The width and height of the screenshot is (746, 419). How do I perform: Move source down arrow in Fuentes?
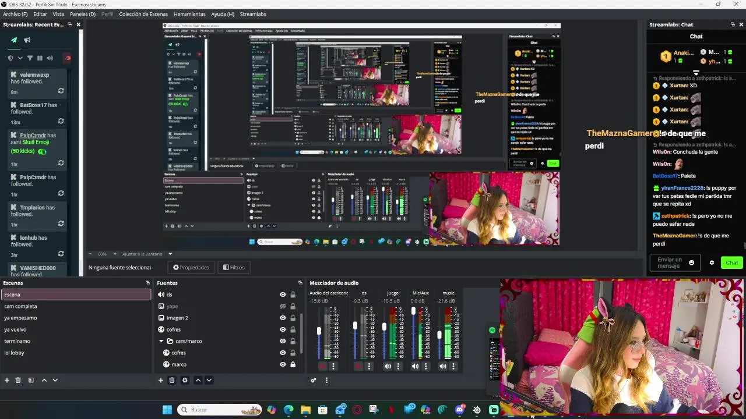[209, 380]
